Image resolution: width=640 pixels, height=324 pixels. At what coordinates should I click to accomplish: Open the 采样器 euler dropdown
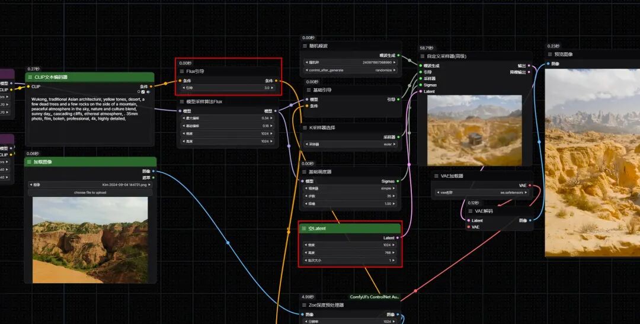(350, 144)
